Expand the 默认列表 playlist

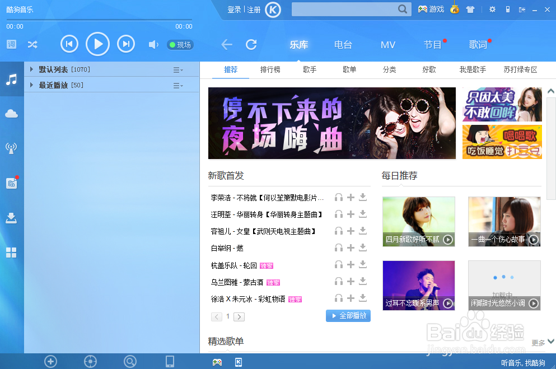pos(31,69)
